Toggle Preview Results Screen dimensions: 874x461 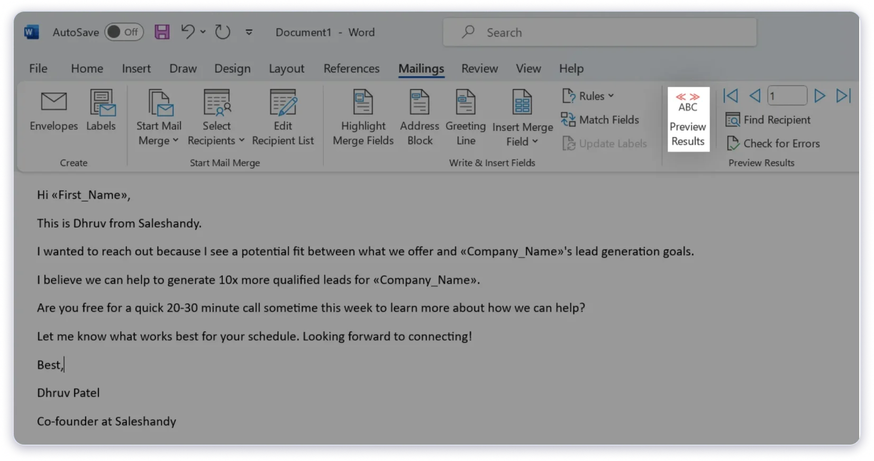pos(688,119)
